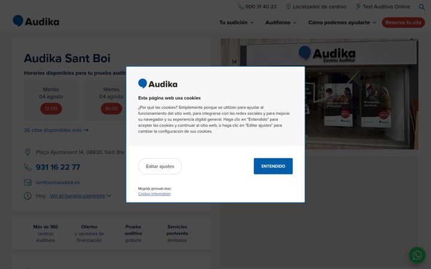Expand the Tu audición menu
The width and height of the screenshot is (431, 269).
pos(236,23)
